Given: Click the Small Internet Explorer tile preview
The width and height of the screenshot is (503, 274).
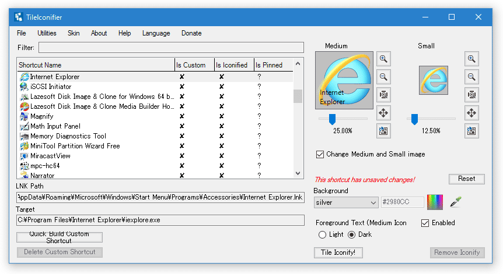Looking at the screenshot, I should coord(434,80).
